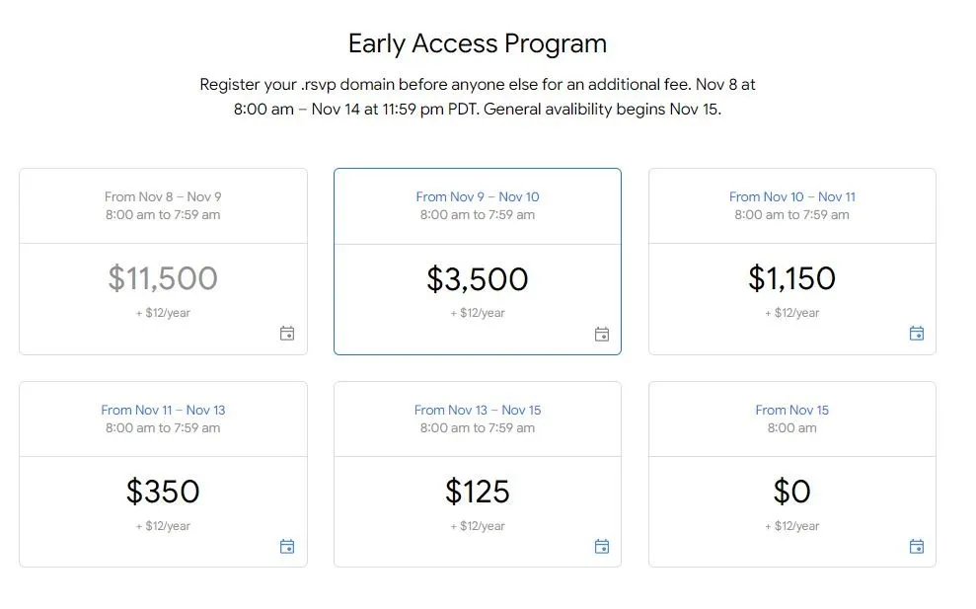Click calendar icon in $11,500 card
Viewport: 976px width, 609px height.
point(287,334)
